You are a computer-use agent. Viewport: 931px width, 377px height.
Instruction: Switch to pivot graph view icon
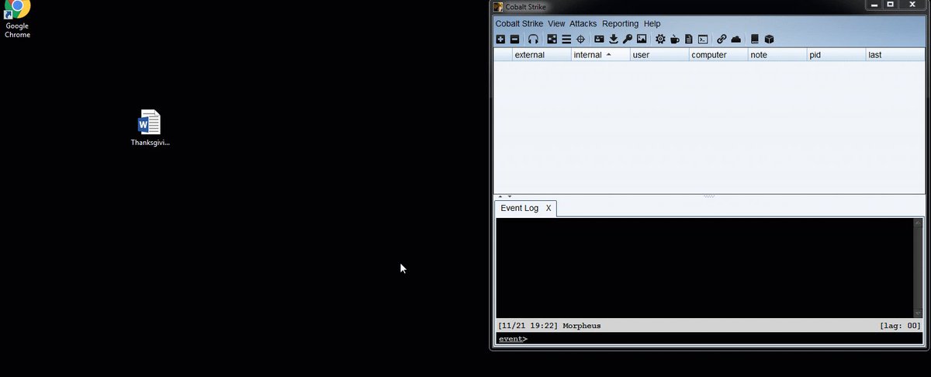coord(552,39)
